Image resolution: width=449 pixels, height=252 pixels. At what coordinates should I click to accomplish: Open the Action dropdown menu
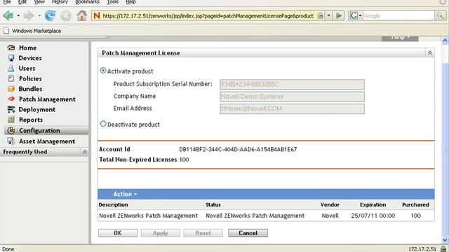pyautogui.click(x=125, y=194)
